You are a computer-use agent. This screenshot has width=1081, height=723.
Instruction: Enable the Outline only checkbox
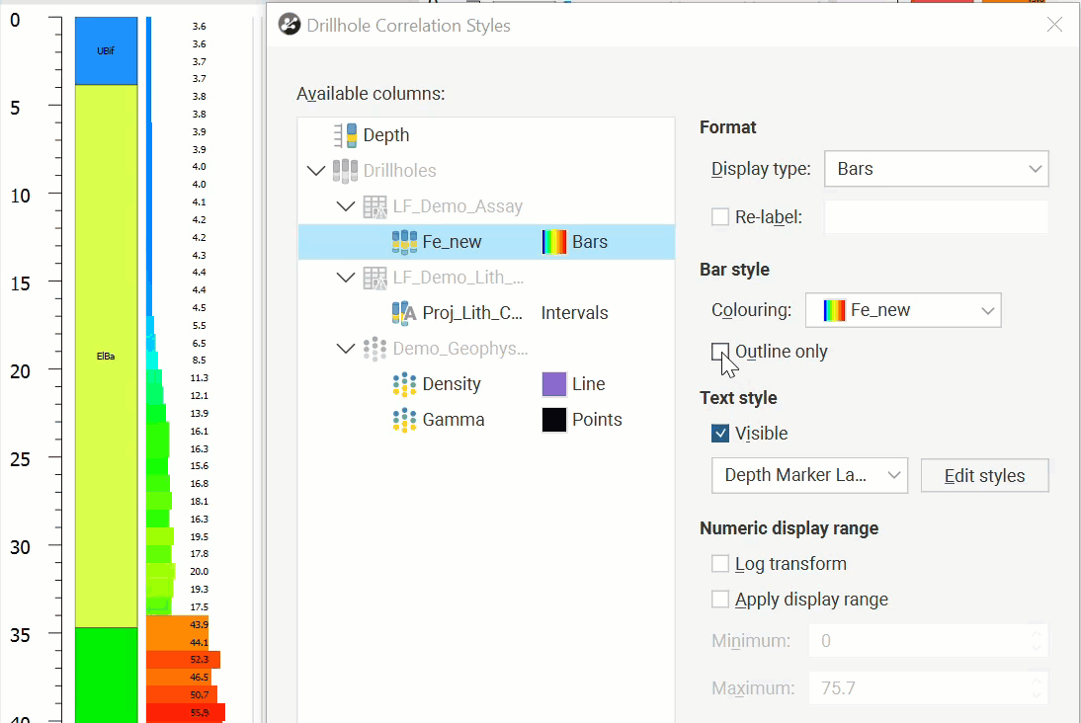(720, 352)
